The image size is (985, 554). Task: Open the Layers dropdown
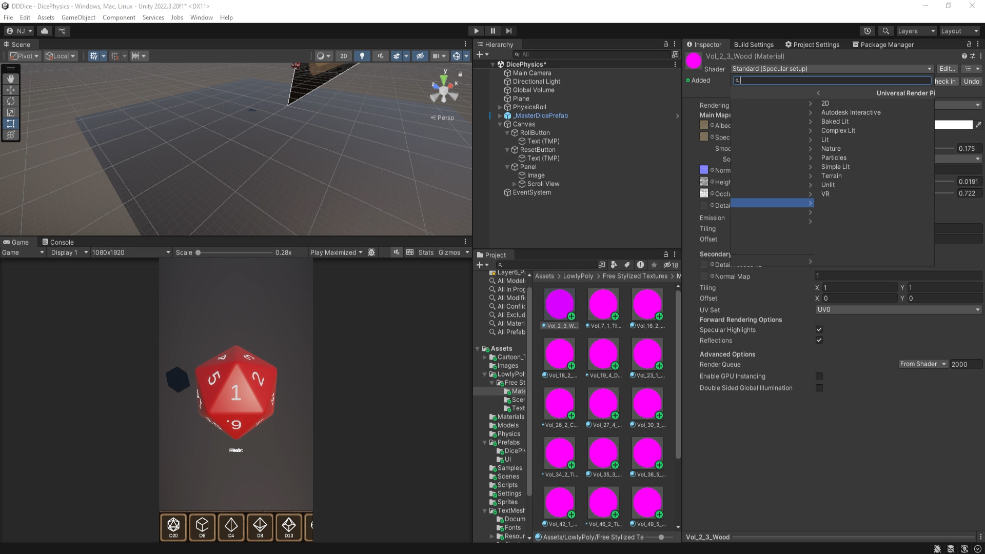pos(916,31)
